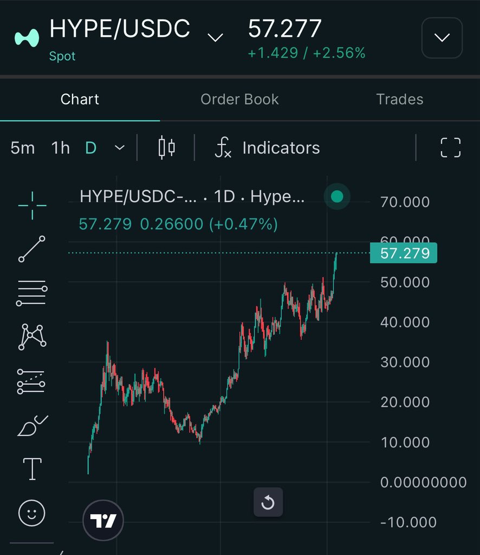Open the emoji sticker tool
The width and height of the screenshot is (480, 555).
[32, 513]
